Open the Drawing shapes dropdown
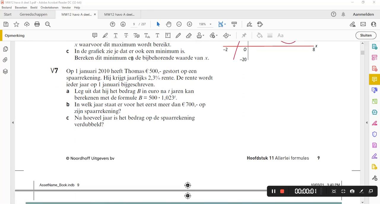The image size is (380, 204). (x=227, y=35)
